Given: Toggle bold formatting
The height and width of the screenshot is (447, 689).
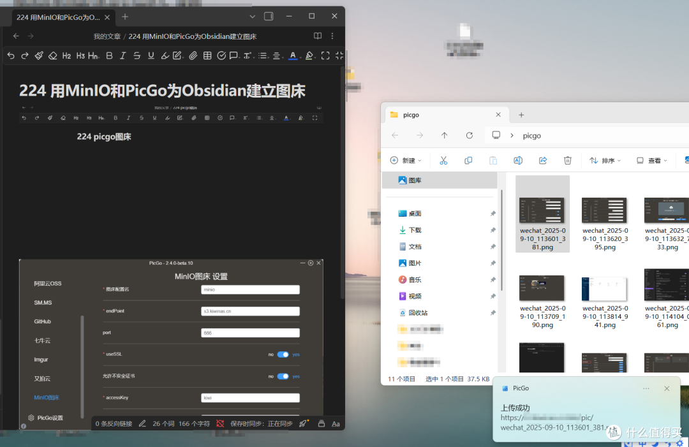Looking at the screenshot, I should [x=110, y=55].
